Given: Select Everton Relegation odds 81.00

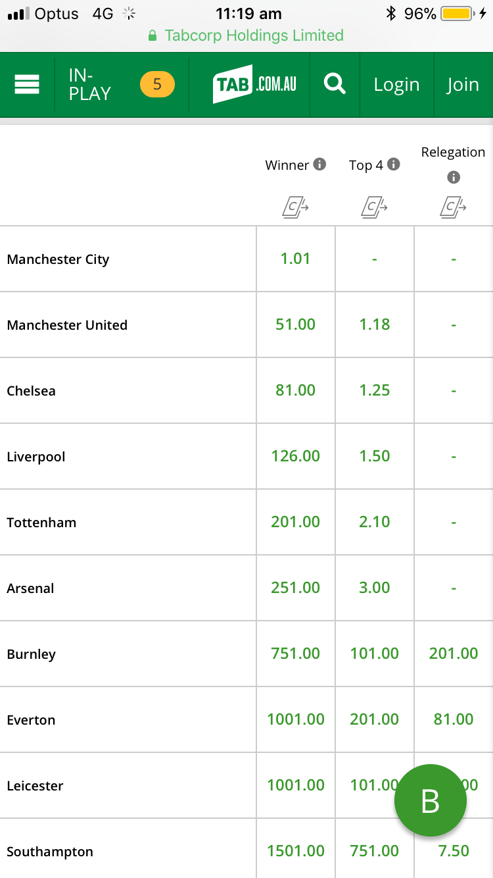Looking at the screenshot, I should (x=454, y=719).
